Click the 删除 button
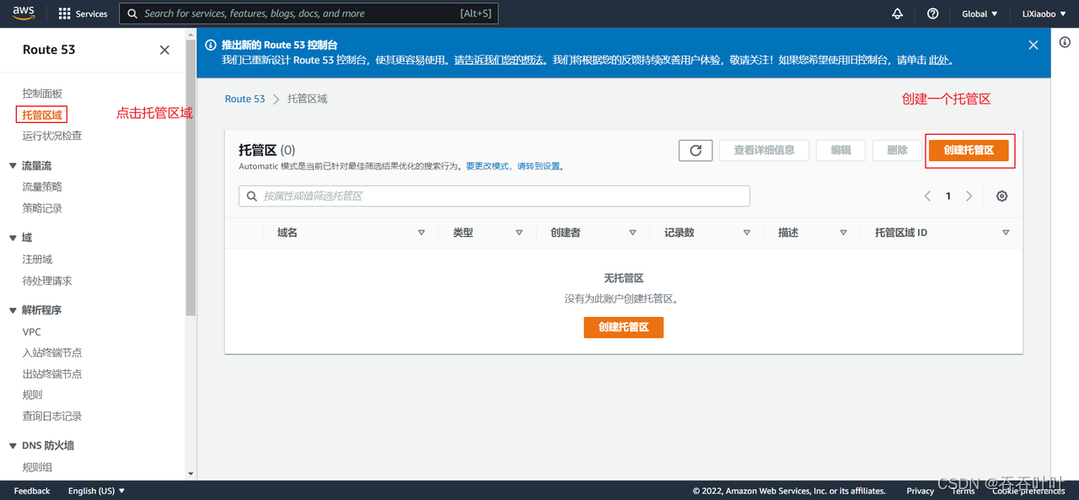1079x500 pixels. (897, 150)
